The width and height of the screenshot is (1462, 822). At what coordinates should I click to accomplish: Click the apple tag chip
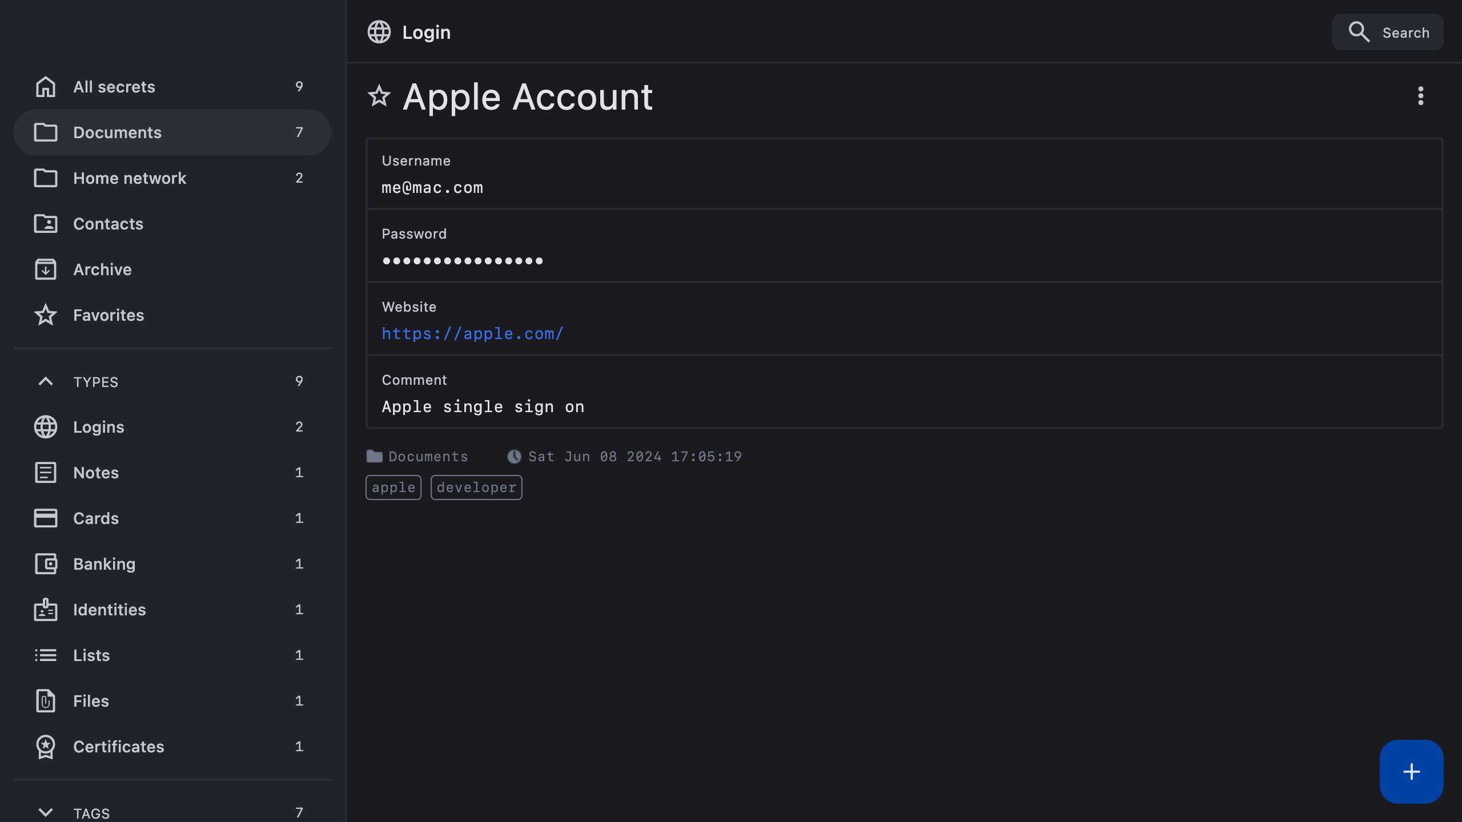pyautogui.click(x=393, y=487)
